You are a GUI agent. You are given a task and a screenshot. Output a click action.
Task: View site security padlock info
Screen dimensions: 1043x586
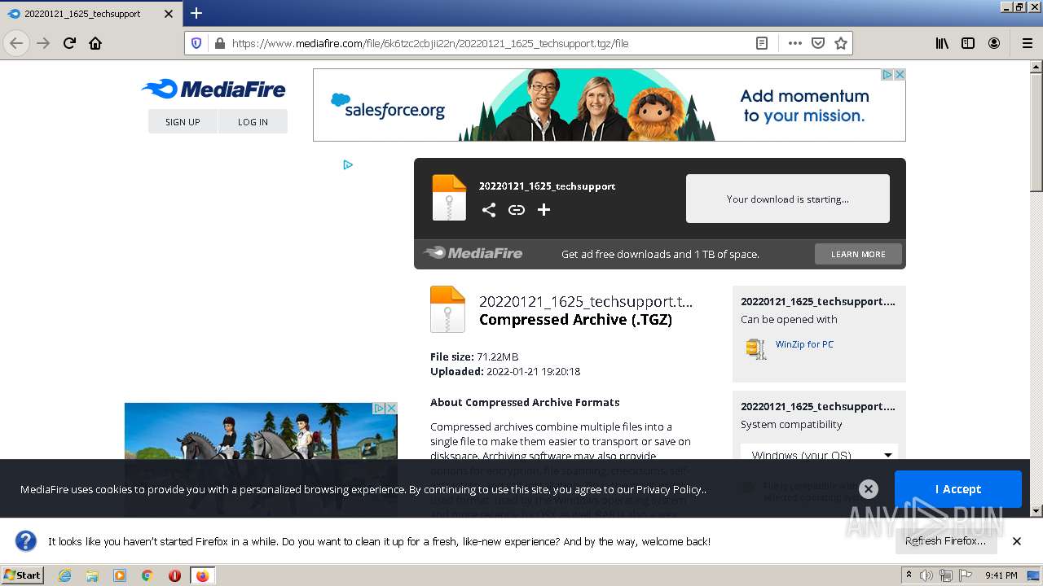point(219,43)
